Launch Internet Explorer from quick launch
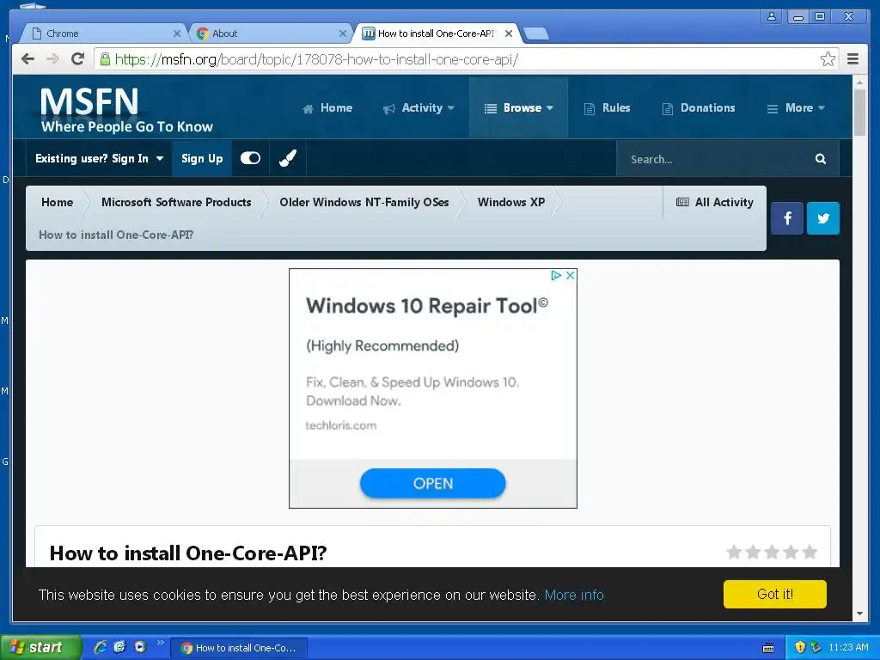The width and height of the screenshot is (880, 660). [101, 647]
